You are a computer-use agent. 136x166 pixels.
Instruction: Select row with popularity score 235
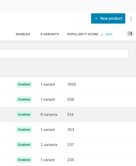point(68,159)
